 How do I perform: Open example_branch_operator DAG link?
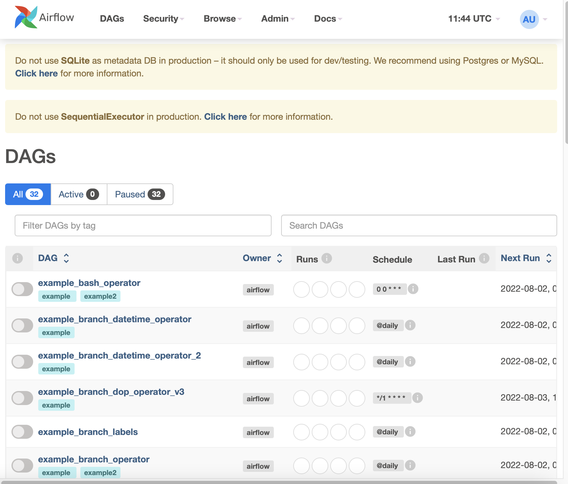[94, 459]
